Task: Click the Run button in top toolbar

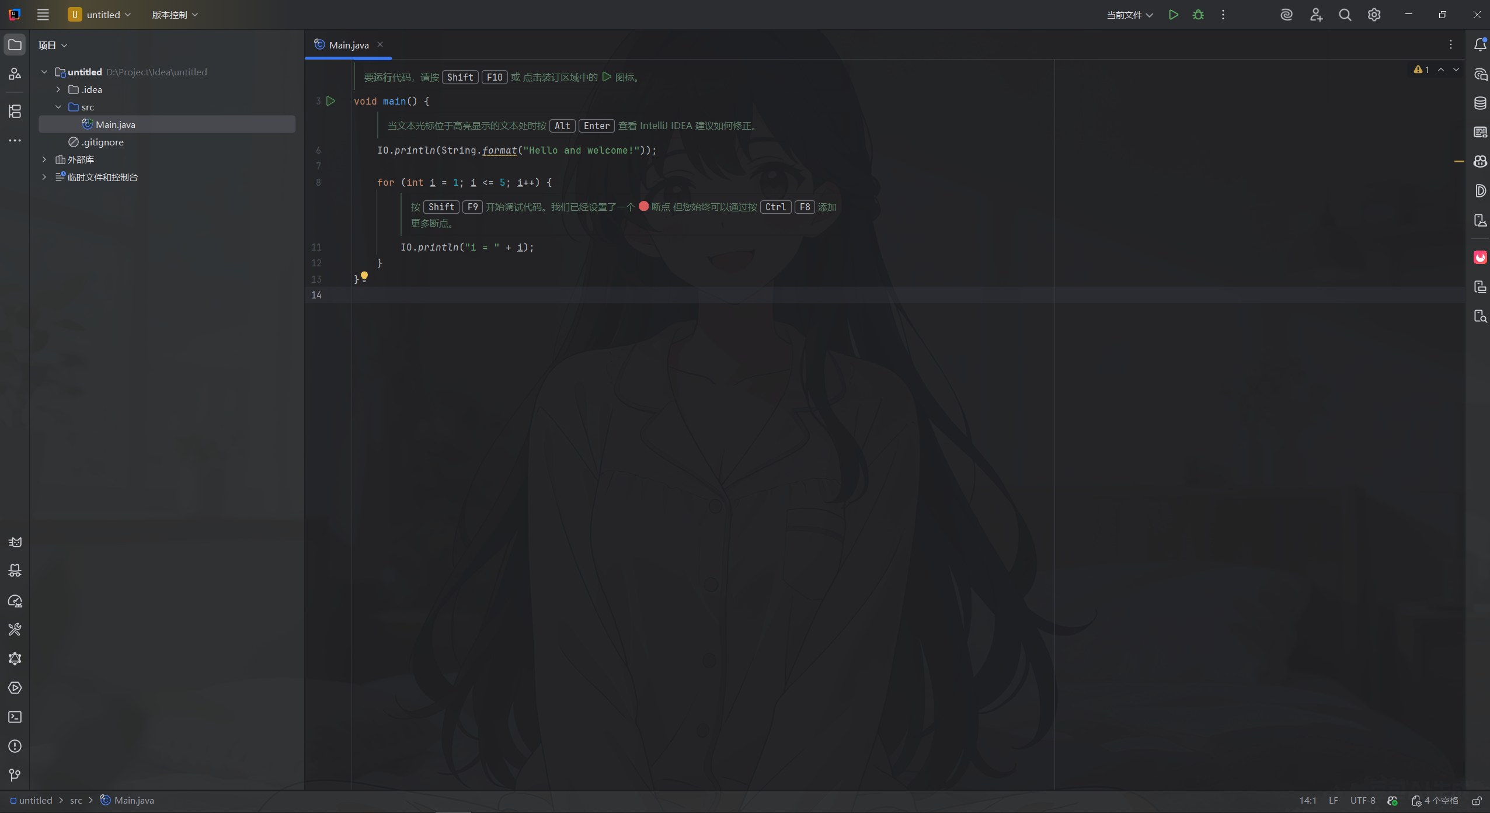Action: pos(1173,15)
